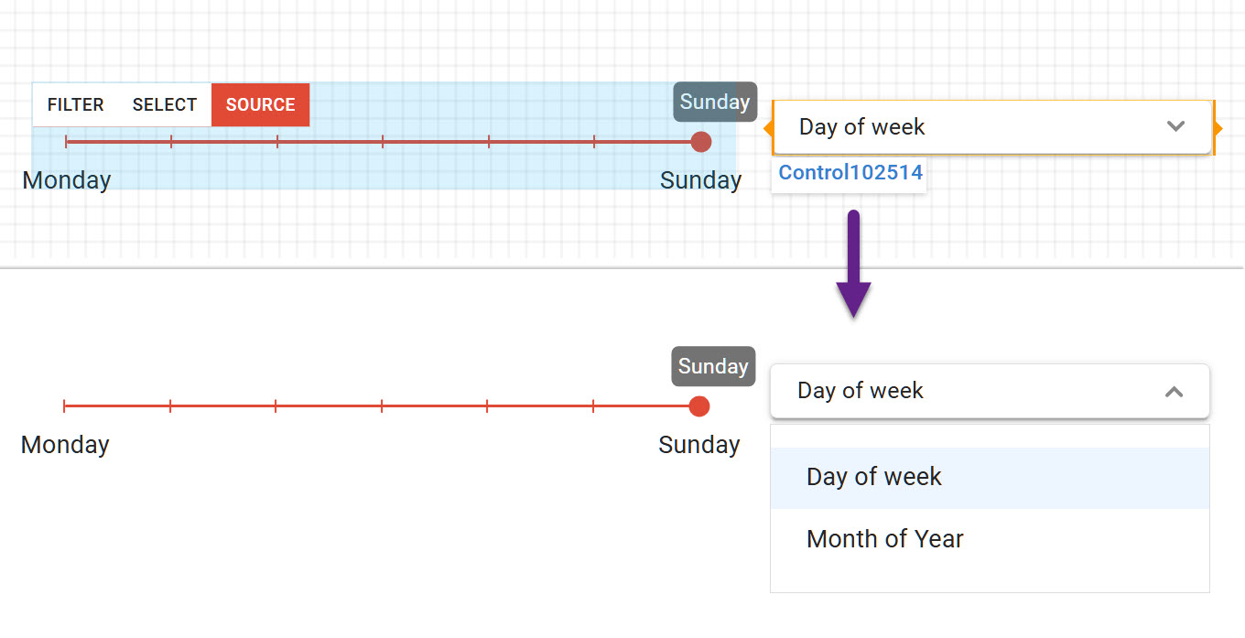Image resolution: width=1245 pixels, height=638 pixels.
Task: Expand the top Day of week dropdown chevron
Action: 1176,127
